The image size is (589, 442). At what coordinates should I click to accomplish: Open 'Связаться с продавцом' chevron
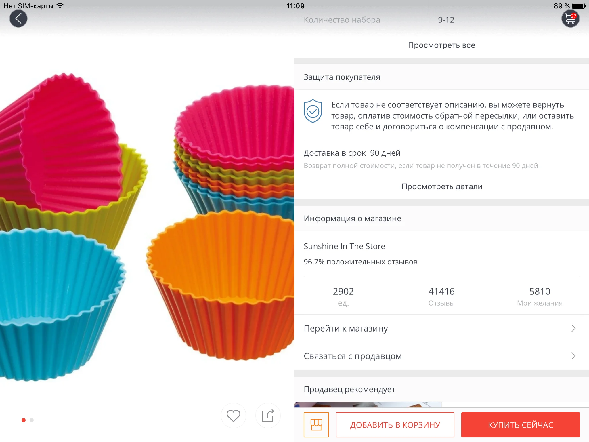[x=573, y=356]
